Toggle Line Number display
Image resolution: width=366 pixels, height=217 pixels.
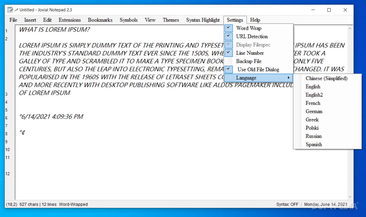(x=259, y=53)
